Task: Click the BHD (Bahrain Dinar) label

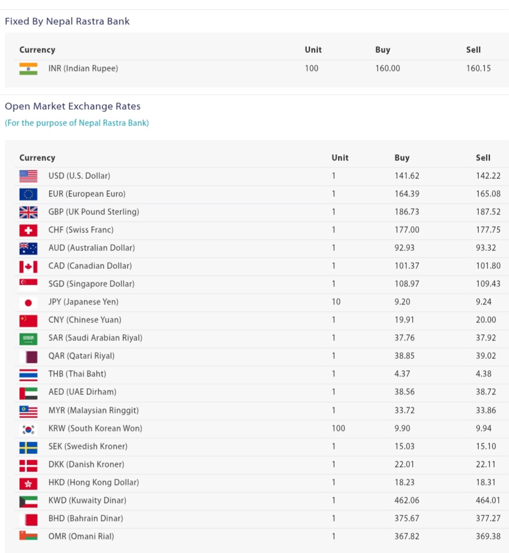Action: [x=85, y=518]
